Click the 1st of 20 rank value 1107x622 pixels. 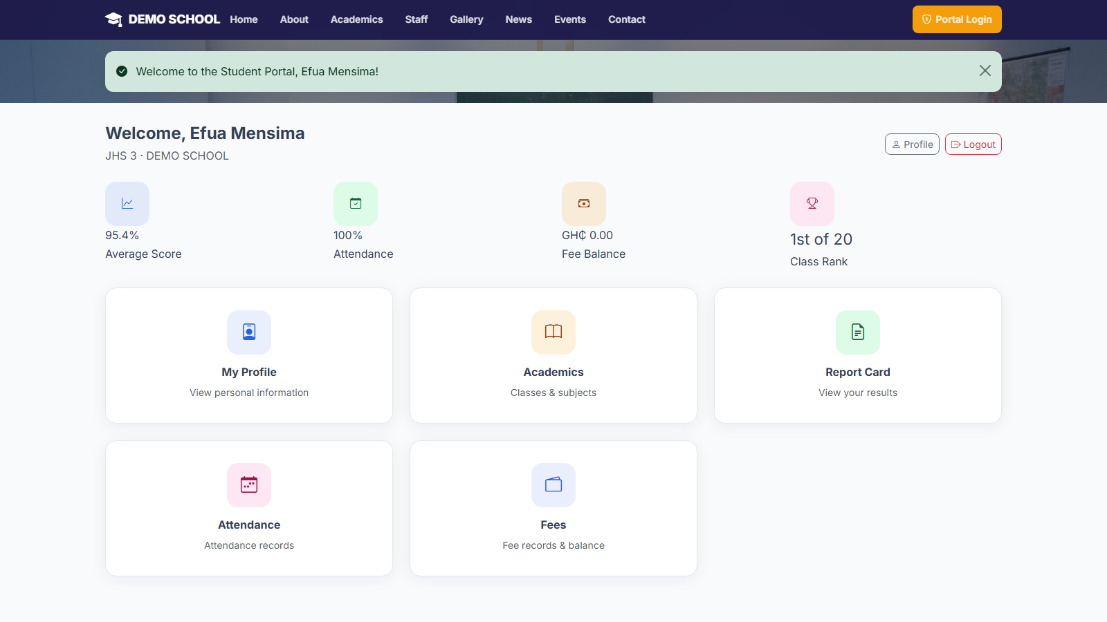tap(821, 239)
